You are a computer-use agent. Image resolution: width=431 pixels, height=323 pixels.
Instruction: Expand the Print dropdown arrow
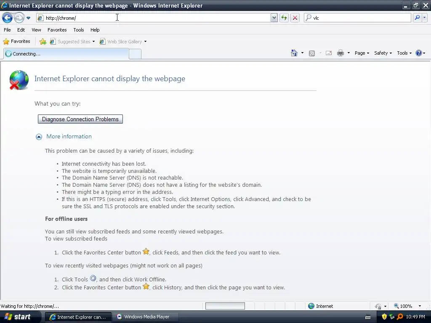click(349, 53)
